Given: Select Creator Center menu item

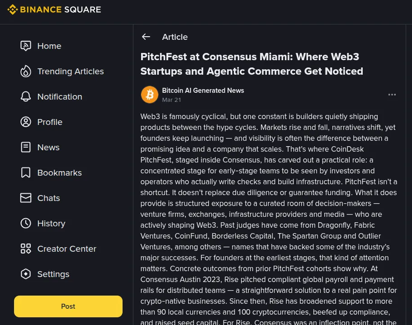Looking at the screenshot, I should [66, 249].
